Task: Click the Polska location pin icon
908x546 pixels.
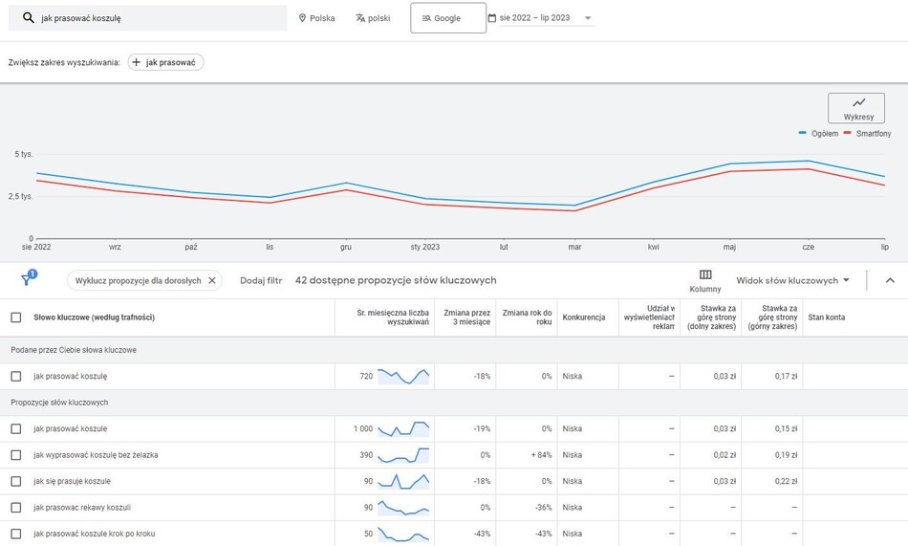Action: pos(303,18)
